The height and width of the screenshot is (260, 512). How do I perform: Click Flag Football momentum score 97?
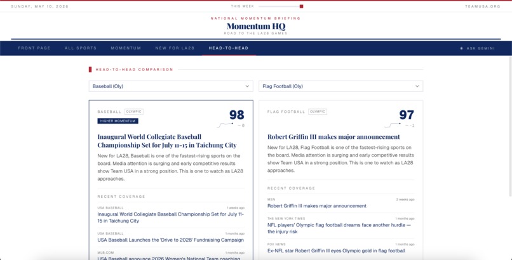[x=407, y=115]
